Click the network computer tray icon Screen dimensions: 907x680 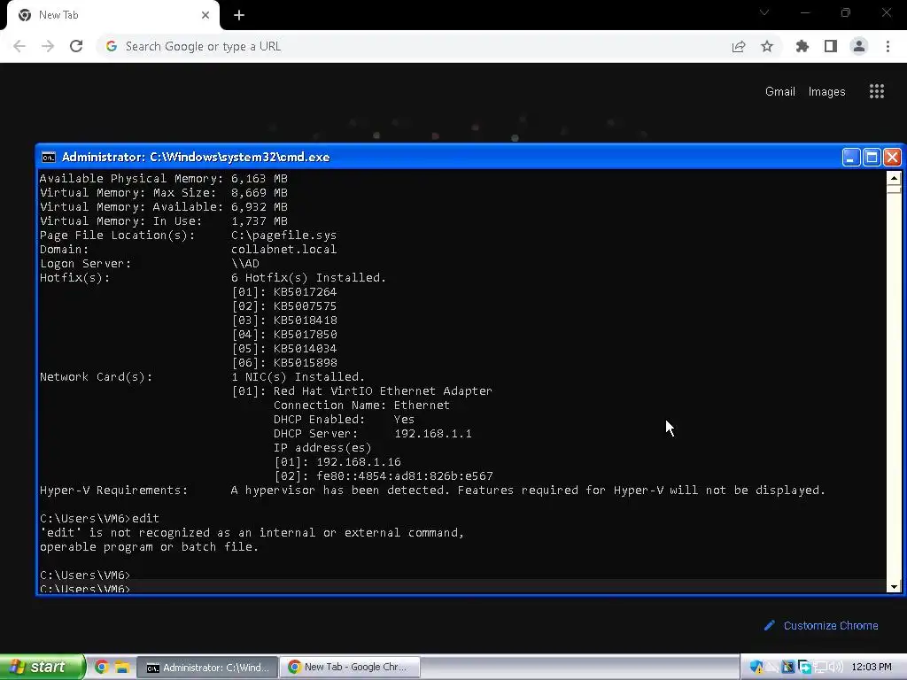pyautogui.click(x=820, y=667)
